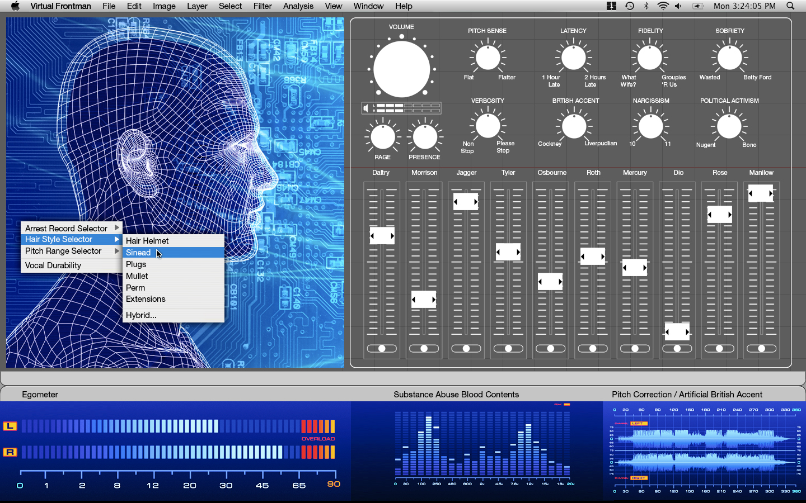Toggle the switch under Jagger channel

pos(466,348)
